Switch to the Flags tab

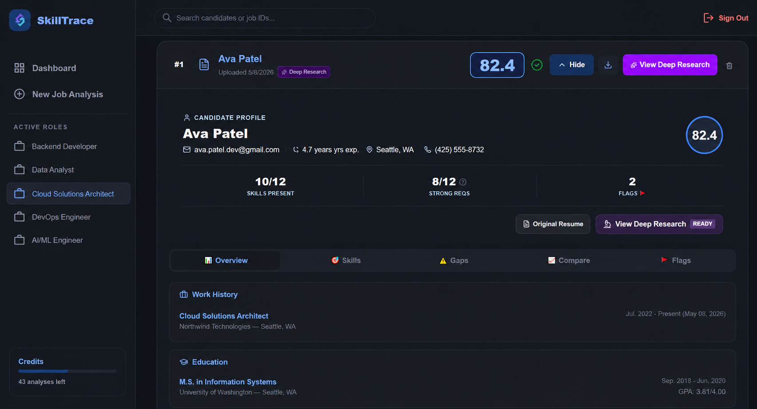coord(676,261)
